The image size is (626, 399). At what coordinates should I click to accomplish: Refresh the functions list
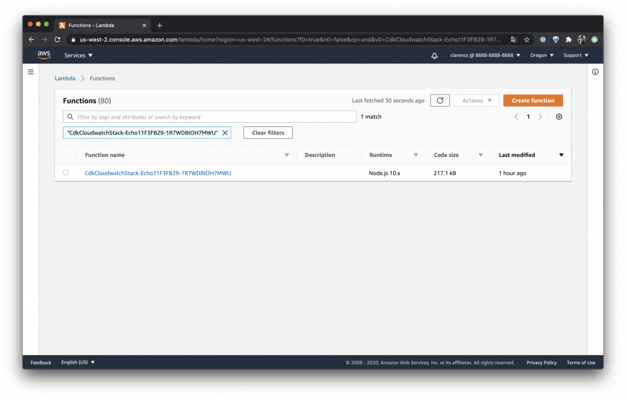coord(440,101)
